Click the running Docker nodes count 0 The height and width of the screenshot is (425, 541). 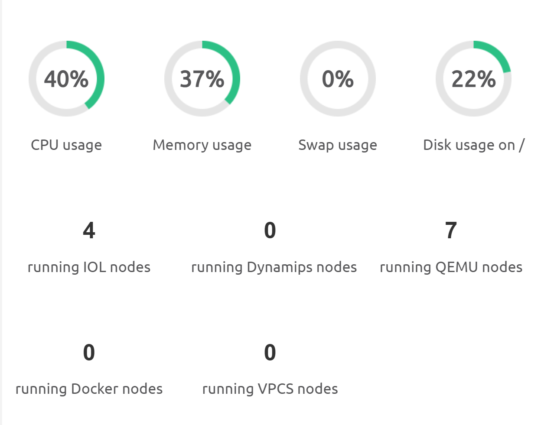pos(89,353)
